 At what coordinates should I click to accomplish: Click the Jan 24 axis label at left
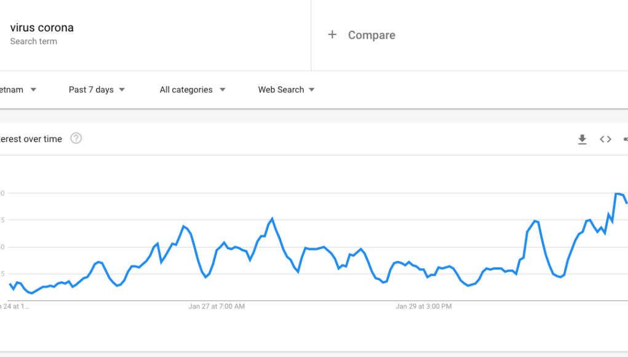[x=14, y=307]
